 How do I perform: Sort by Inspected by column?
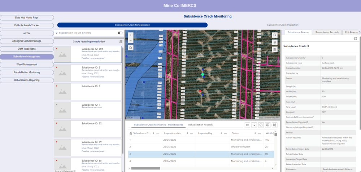[221, 133]
